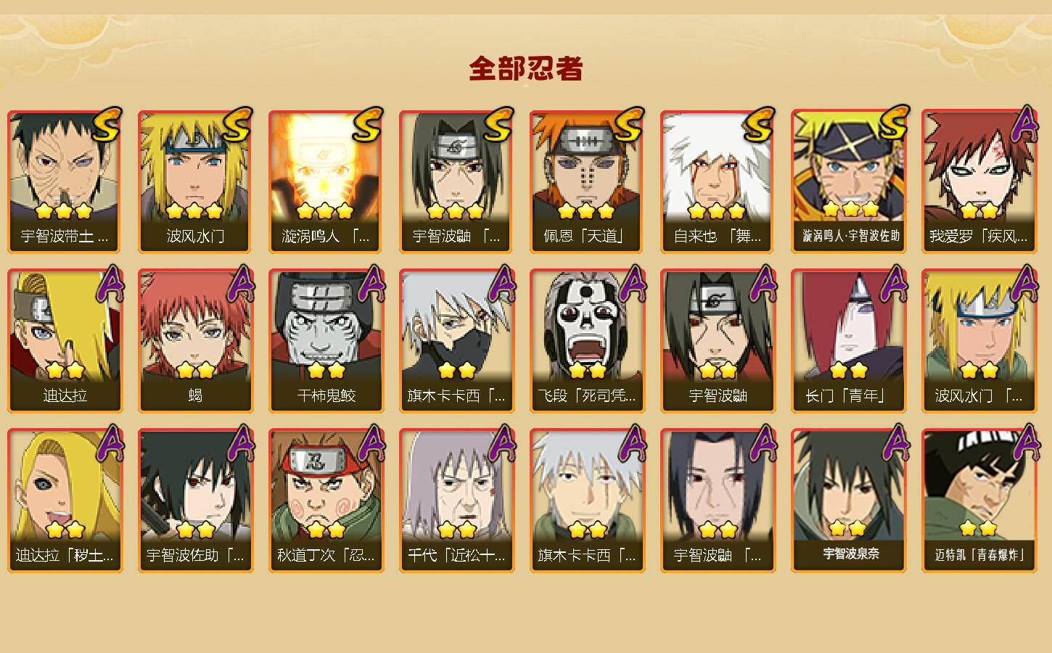Viewport: 1052px width, 653px height.
Task: Open the 迈特凯「青春爆炸」 ninja card
Action: [979, 501]
